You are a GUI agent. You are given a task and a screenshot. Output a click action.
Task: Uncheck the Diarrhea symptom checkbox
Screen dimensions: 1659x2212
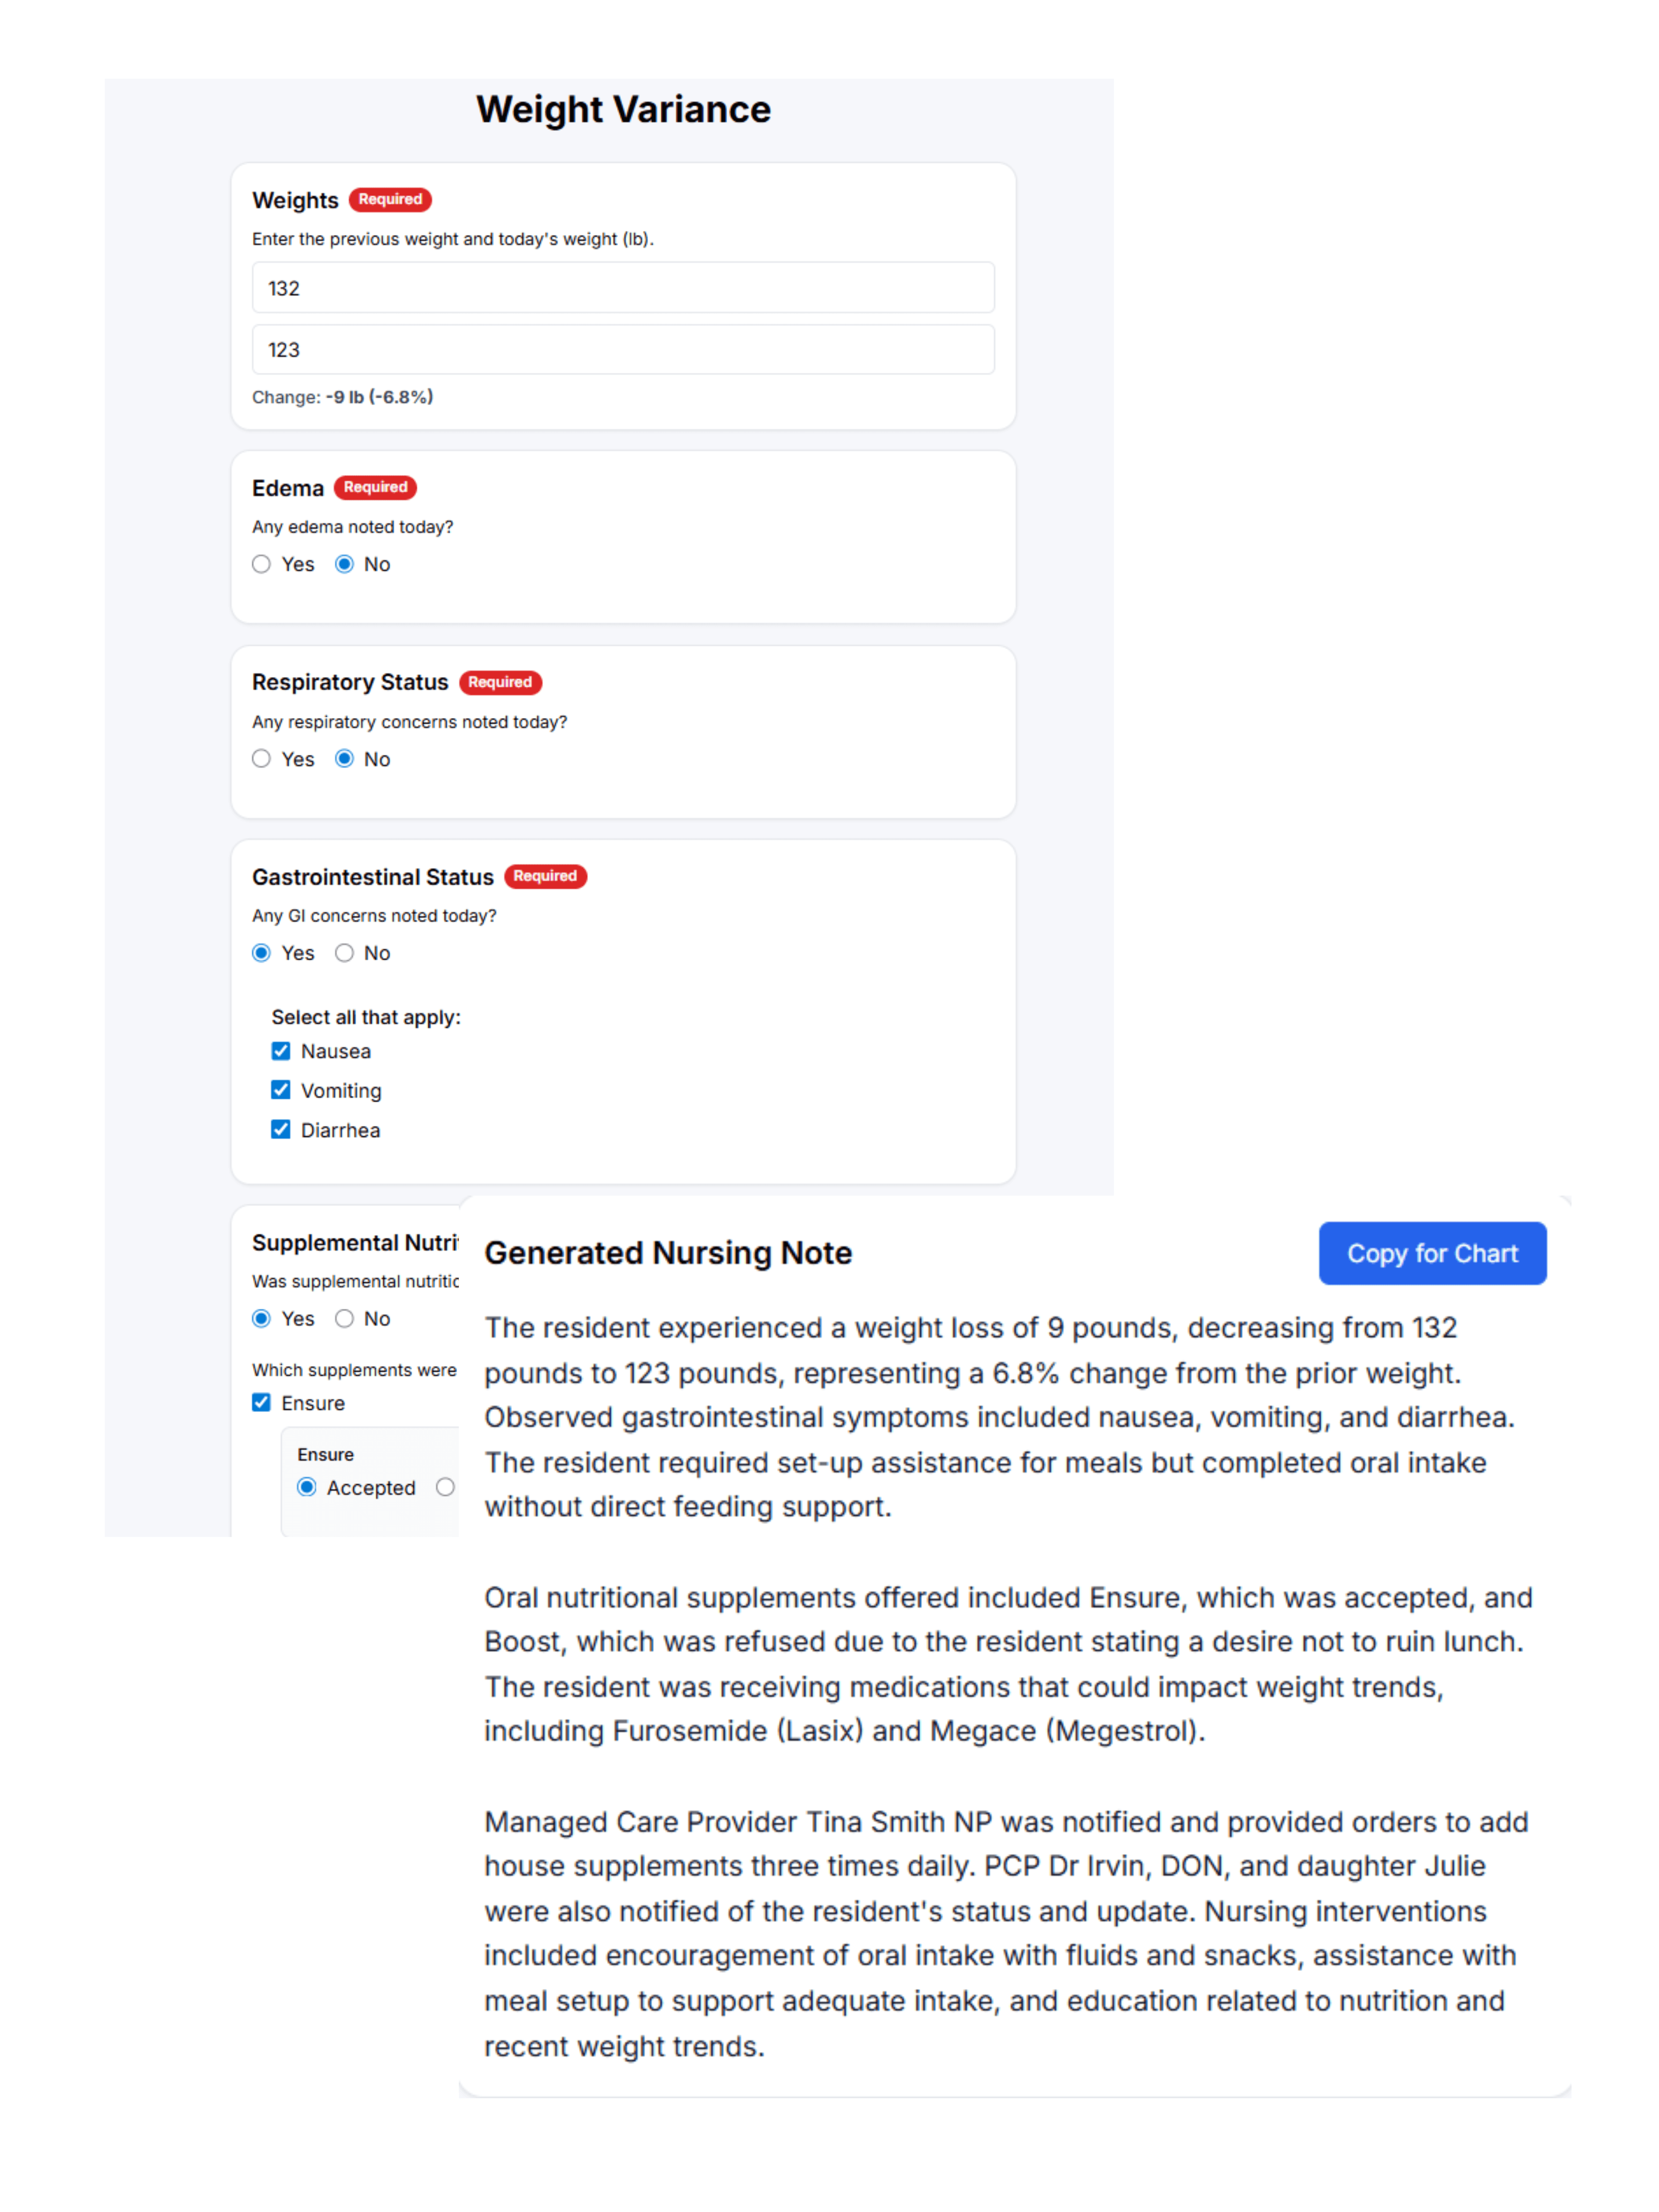click(x=280, y=1130)
